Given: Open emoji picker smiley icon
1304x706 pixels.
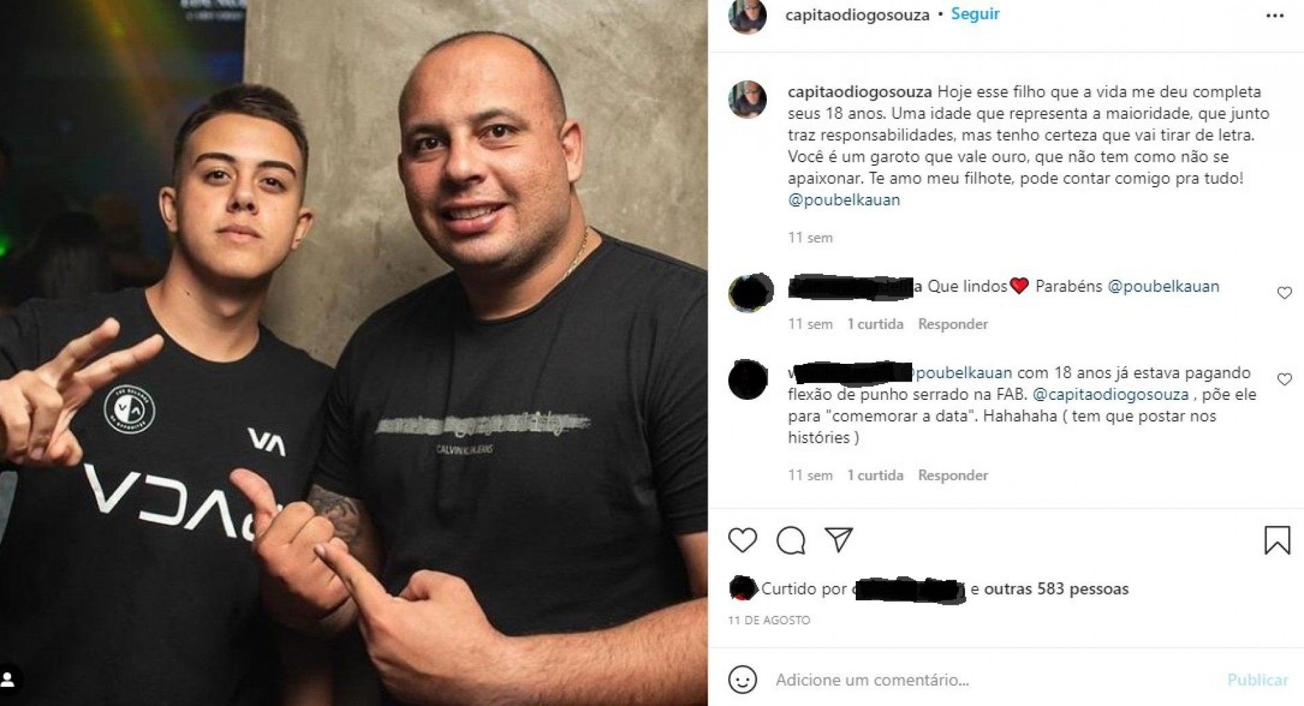Looking at the screenshot, I should click(x=742, y=680).
